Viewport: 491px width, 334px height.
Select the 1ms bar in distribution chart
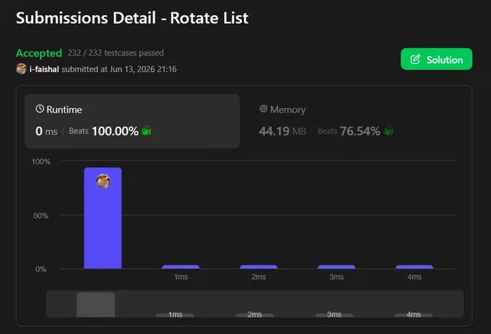tap(181, 267)
